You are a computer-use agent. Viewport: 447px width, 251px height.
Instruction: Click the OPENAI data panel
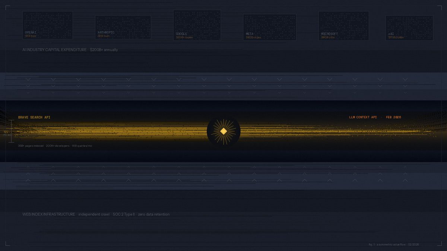tap(47, 25)
